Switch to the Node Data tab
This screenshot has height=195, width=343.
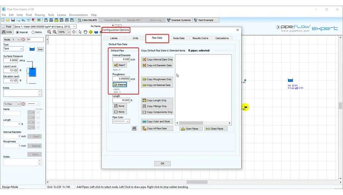[x=179, y=38]
